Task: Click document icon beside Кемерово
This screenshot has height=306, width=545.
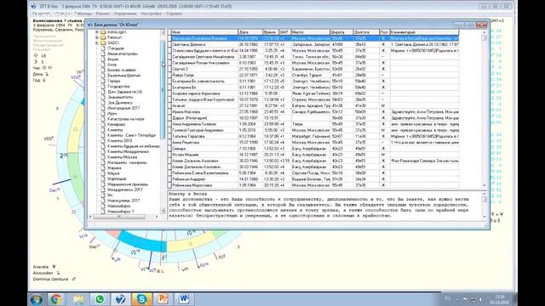Action: point(103,124)
